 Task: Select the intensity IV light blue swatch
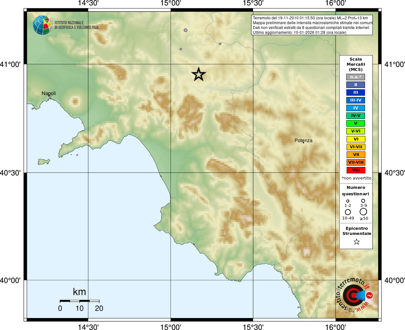pos(356,108)
